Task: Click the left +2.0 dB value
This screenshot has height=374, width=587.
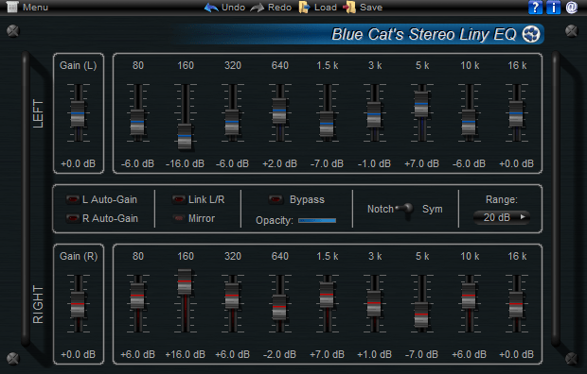Action: click(x=279, y=163)
